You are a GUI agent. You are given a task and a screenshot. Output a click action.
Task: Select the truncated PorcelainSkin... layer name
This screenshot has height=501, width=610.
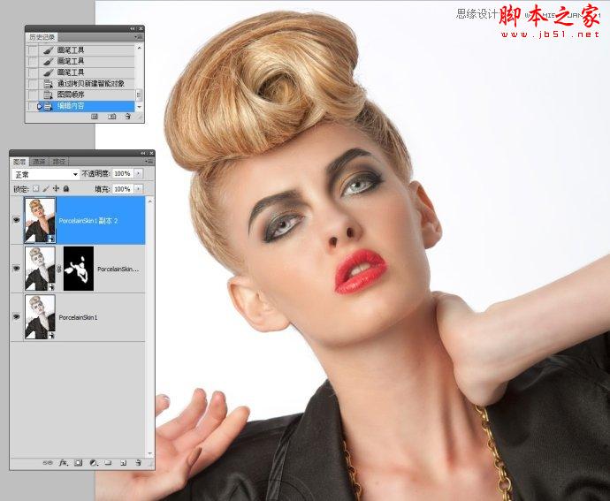[x=118, y=269]
